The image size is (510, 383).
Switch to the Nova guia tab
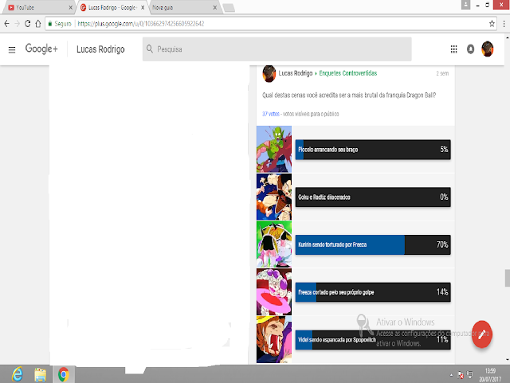coord(184,7)
